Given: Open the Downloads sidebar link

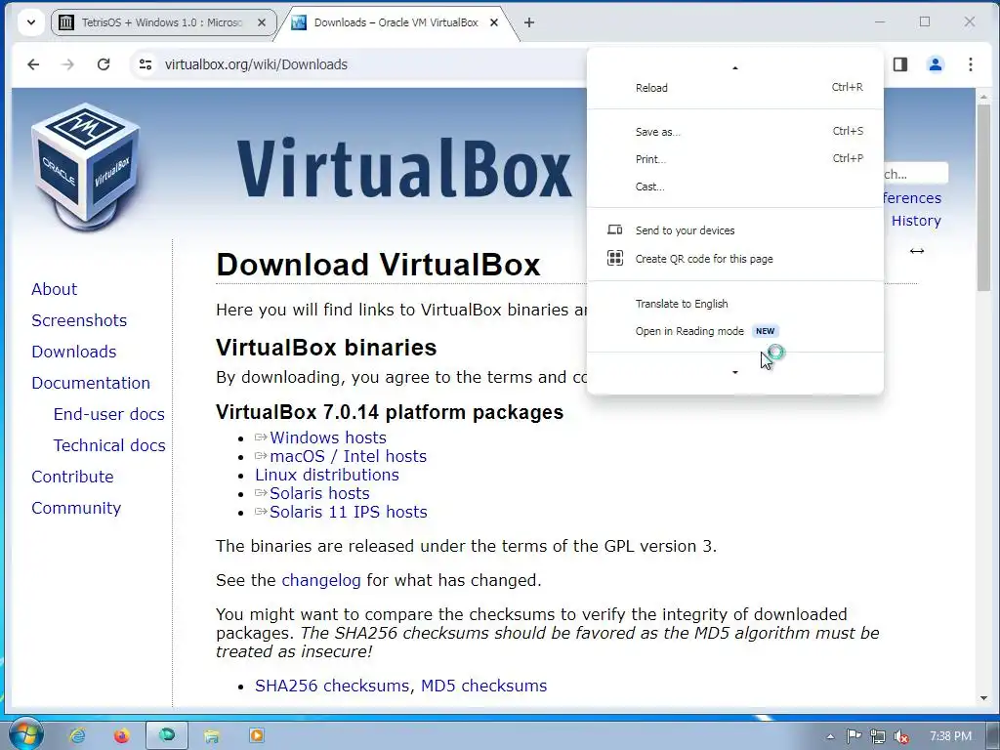Looking at the screenshot, I should click(74, 352).
